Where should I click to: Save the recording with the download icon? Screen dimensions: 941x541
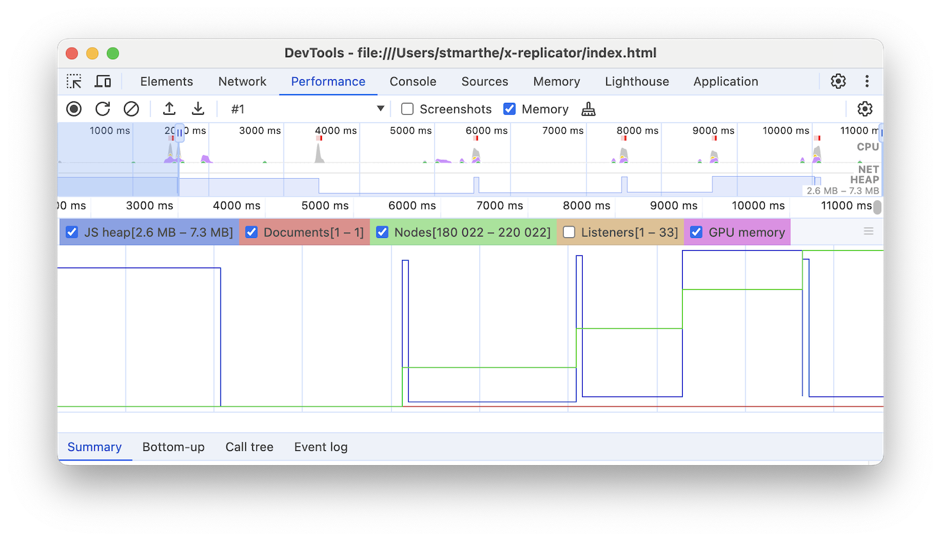(x=197, y=108)
